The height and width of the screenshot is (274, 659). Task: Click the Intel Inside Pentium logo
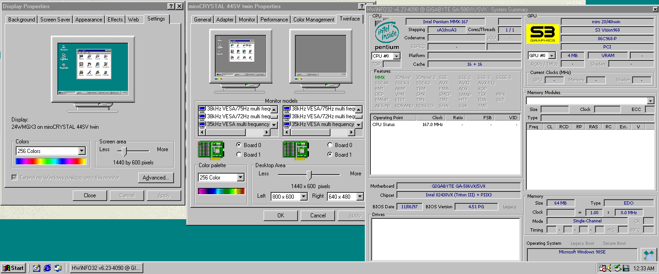tap(387, 34)
